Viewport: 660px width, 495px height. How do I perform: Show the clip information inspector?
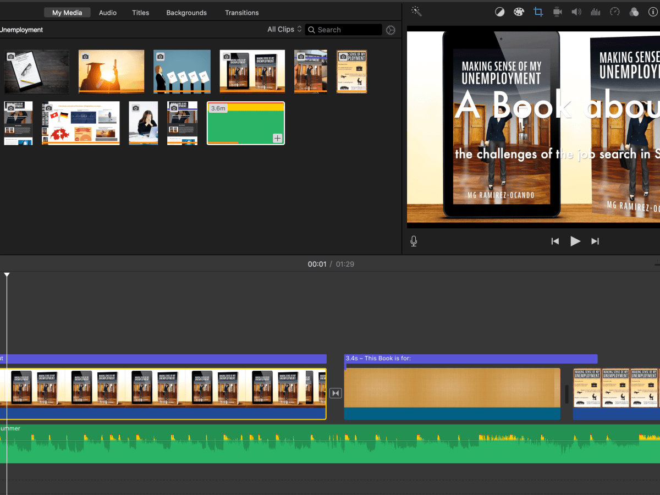click(652, 12)
